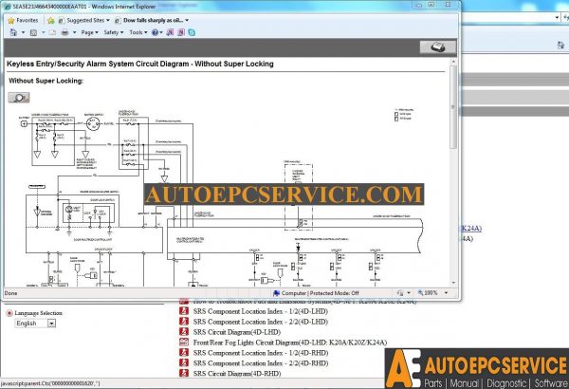This screenshot has width=569, height=389.
Task: Click the background window's top-right toolbar icon
Action: [560, 45]
